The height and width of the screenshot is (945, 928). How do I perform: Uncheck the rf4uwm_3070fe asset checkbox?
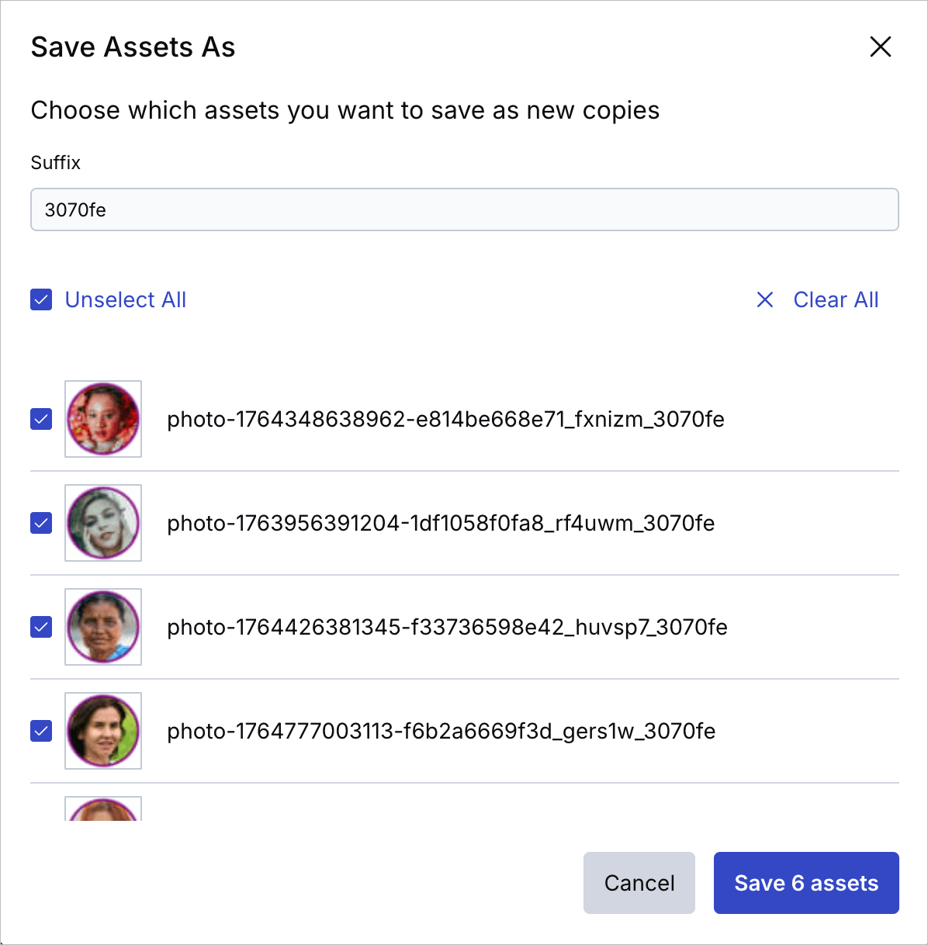click(x=41, y=523)
